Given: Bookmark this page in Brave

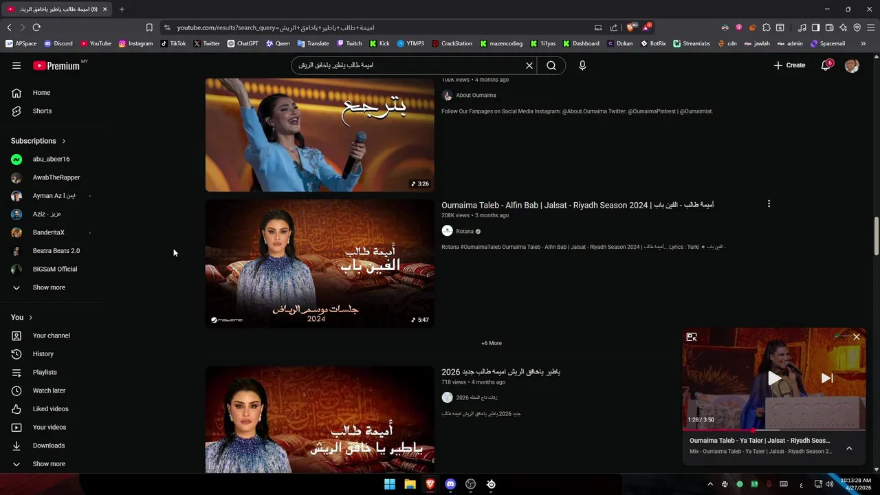Looking at the screenshot, I should click(149, 27).
